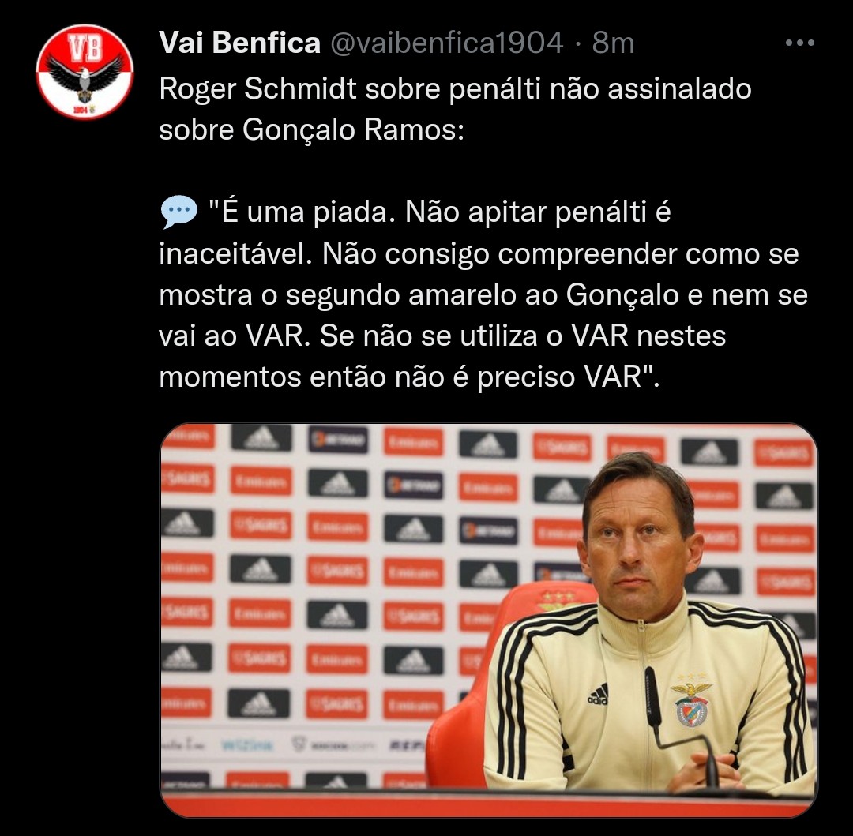Screen dimensions: 853x836
Task: Click the adidas logo on the jacket
Action: pyautogui.click(x=598, y=695)
